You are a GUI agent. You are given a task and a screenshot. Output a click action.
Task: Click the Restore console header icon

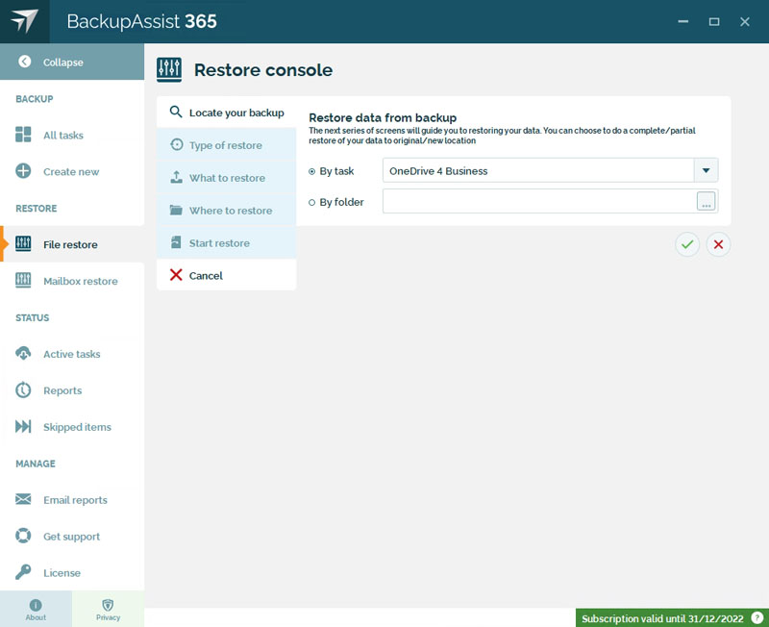169,69
